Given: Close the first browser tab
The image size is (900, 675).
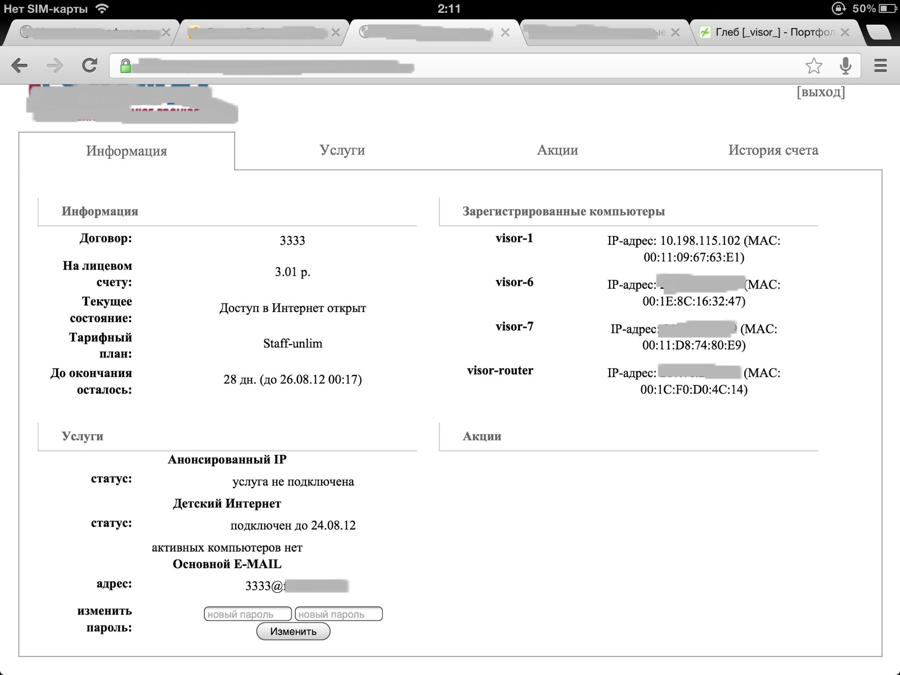Looking at the screenshot, I should (x=166, y=33).
